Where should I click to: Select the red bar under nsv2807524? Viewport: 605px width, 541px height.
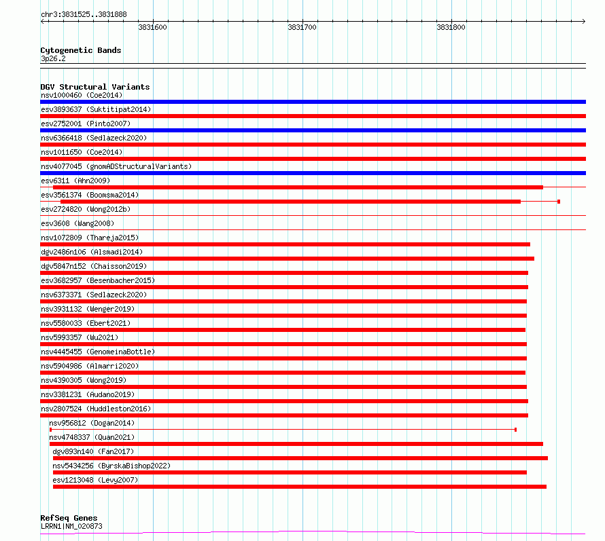[x=284, y=415]
